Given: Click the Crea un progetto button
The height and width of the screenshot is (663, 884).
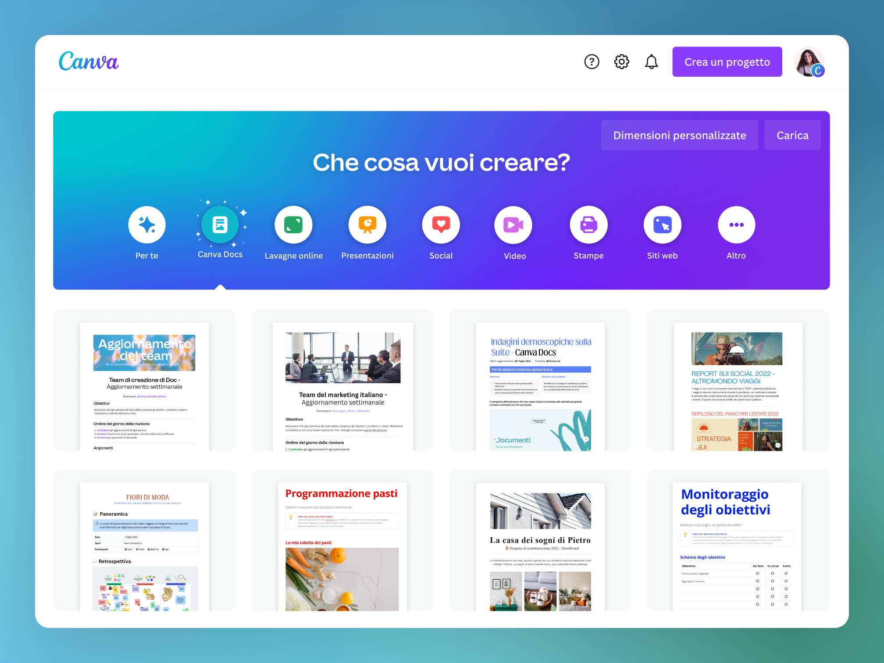Looking at the screenshot, I should (x=727, y=62).
